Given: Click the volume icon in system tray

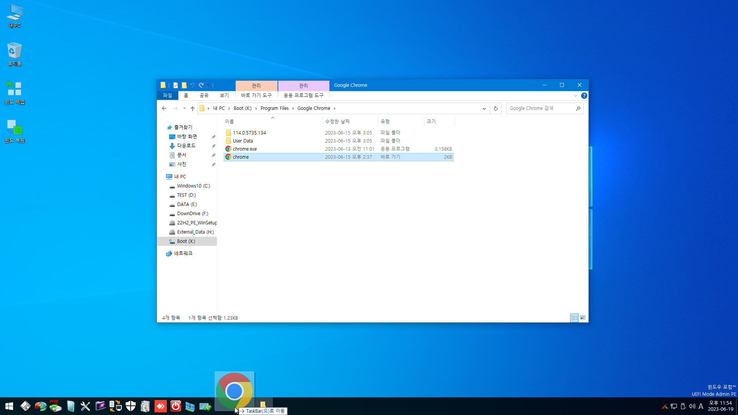Looking at the screenshot, I should [692, 406].
